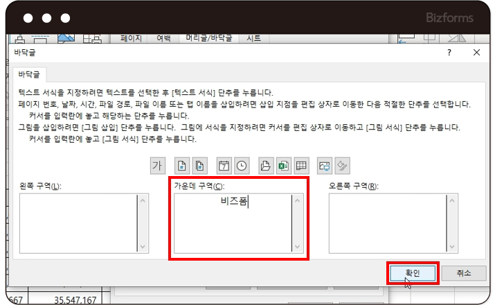Click the 취소 button
The image size is (495, 305).
(x=463, y=273)
